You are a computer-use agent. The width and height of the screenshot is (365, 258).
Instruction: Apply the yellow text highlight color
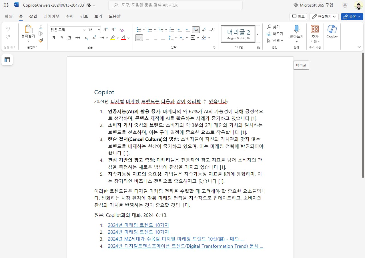(x=113, y=38)
